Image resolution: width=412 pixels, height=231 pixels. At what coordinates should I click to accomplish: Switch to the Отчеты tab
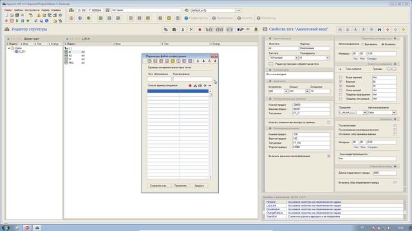coord(245,18)
